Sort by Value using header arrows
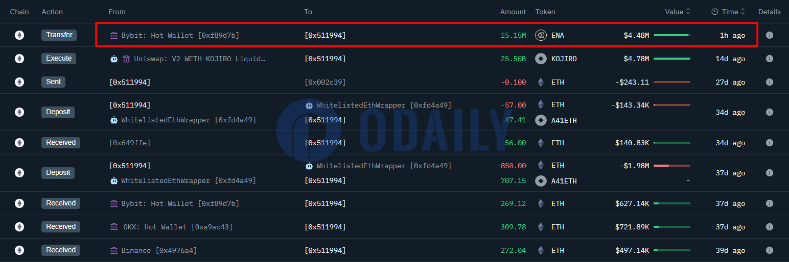 688,12
